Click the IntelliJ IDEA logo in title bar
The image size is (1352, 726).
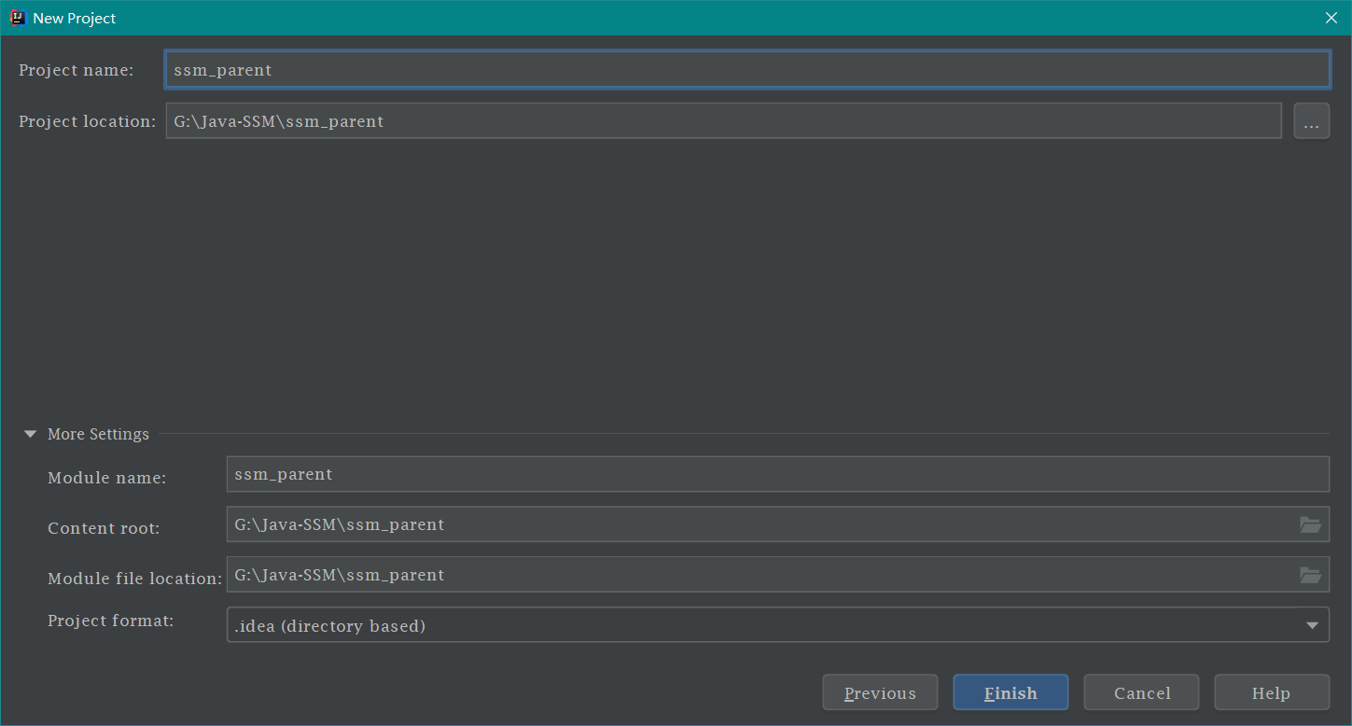tap(18, 18)
